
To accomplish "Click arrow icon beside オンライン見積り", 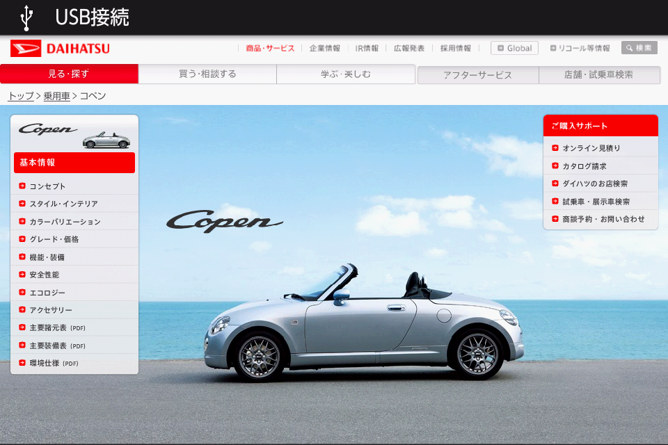I will [x=555, y=148].
